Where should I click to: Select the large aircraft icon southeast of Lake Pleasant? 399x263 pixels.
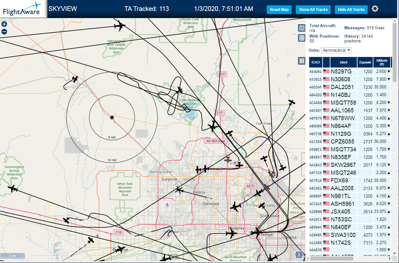[x=213, y=126]
